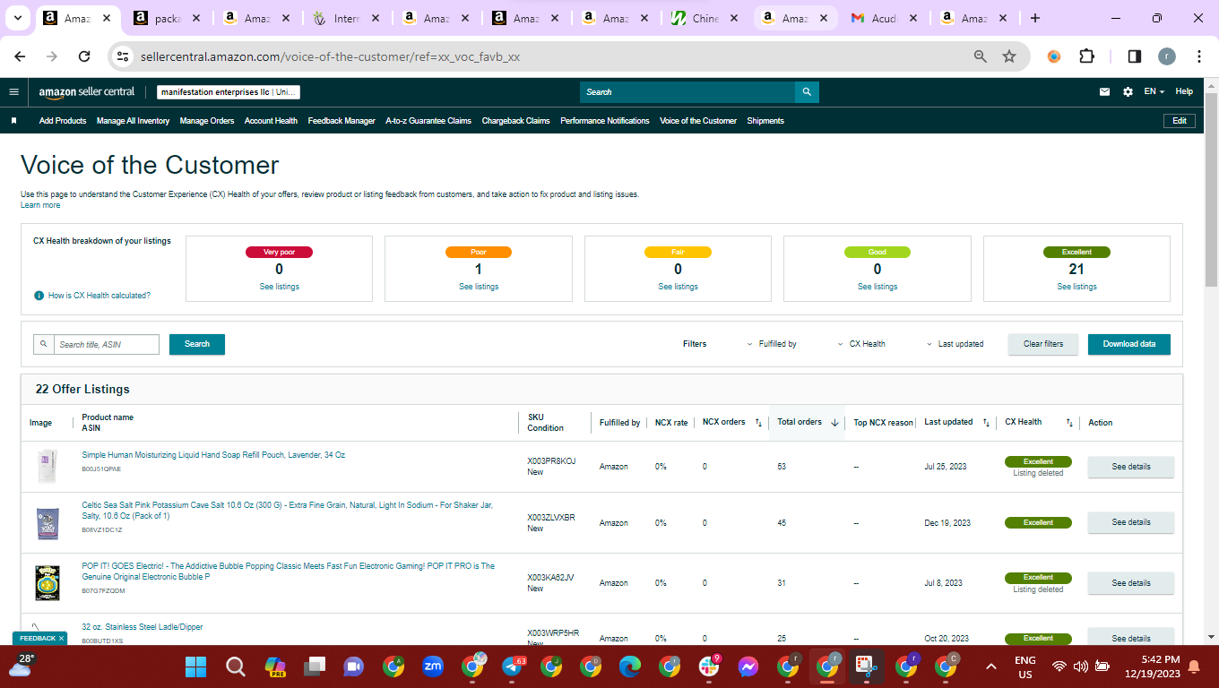Click Edit on the favorites bar
The height and width of the screenshot is (688, 1219).
point(1179,121)
